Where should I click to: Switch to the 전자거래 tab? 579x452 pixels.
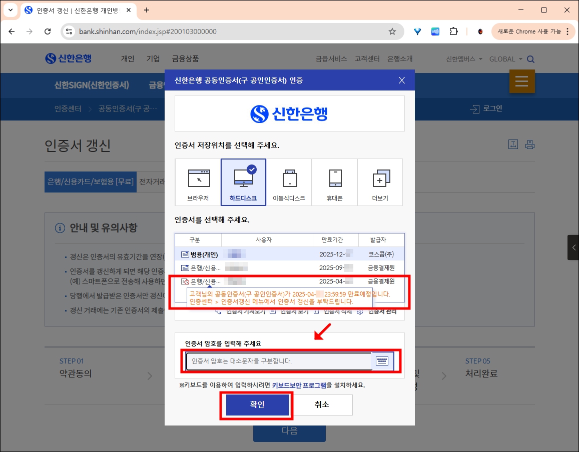(153, 181)
